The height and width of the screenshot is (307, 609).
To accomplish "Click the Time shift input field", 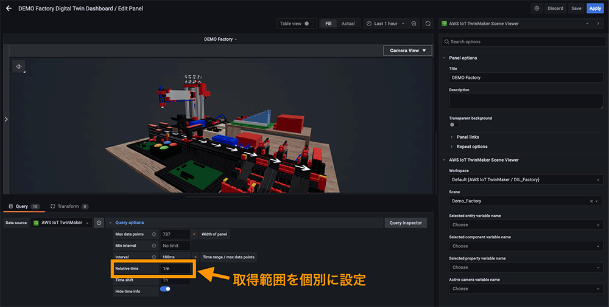I will click(175, 280).
